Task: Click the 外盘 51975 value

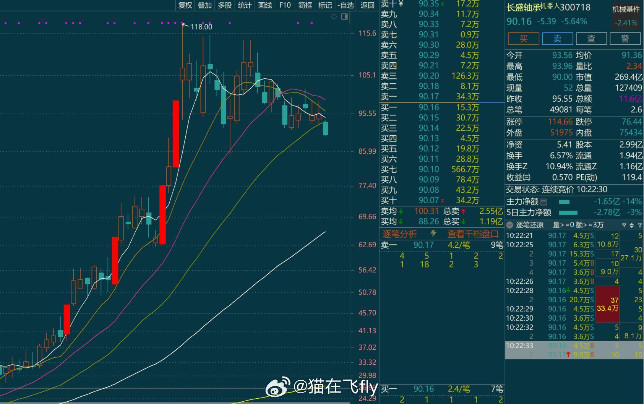Action: click(x=561, y=133)
